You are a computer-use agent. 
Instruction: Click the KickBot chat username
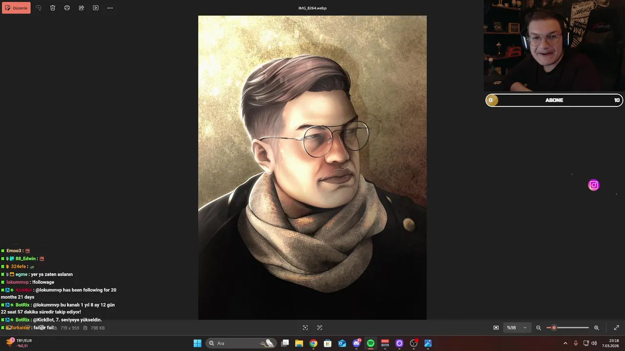[23, 290]
